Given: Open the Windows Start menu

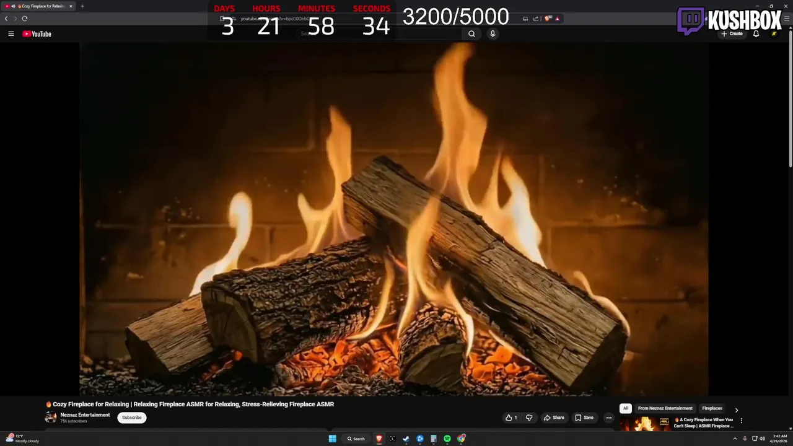Looking at the screenshot, I should point(333,439).
